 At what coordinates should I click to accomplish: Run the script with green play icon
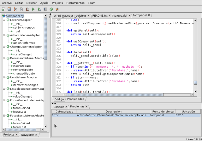tap(33, 9)
